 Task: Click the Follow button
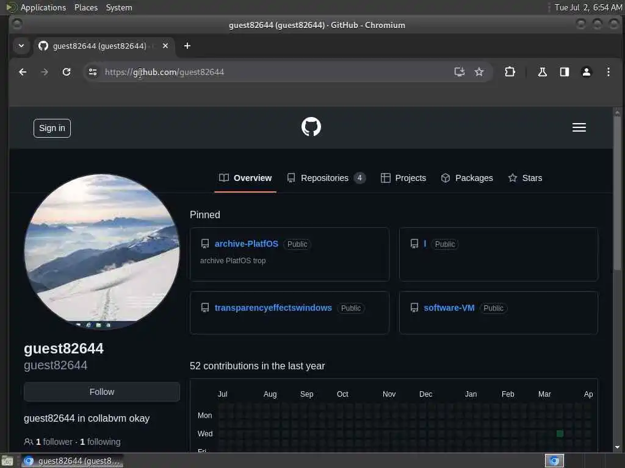point(102,392)
